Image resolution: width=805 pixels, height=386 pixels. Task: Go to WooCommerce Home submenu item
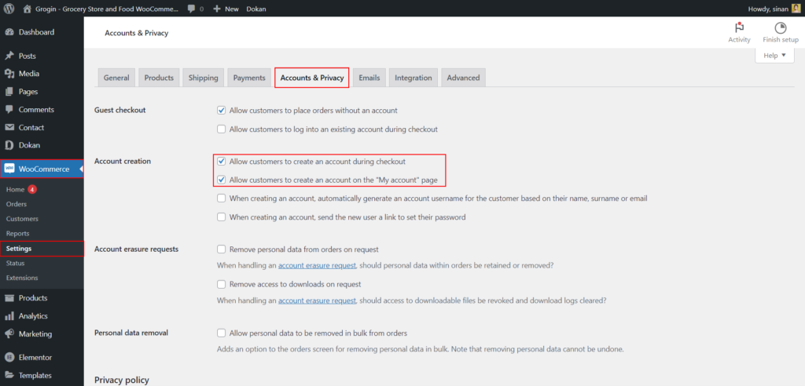[x=16, y=190]
